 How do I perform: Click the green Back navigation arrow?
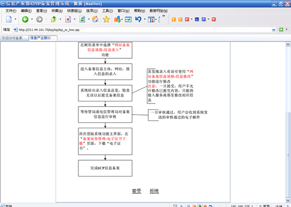pos(25,19)
